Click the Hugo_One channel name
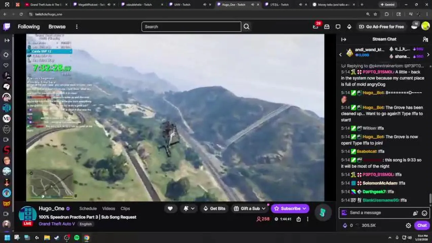432x243 pixels. click(51, 209)
